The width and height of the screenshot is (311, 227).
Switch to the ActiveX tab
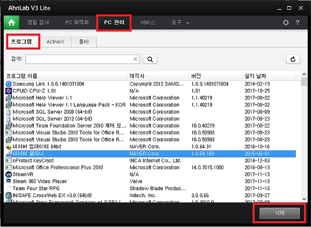point(55,42)
